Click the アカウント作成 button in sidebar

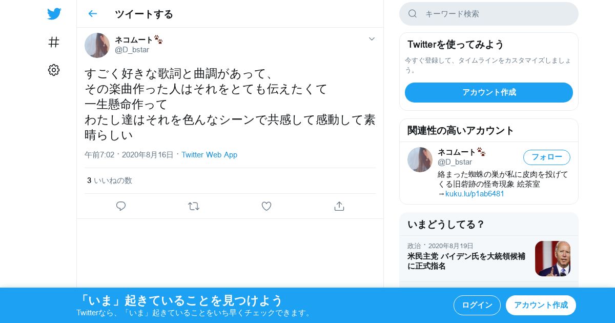pos(489,92)
